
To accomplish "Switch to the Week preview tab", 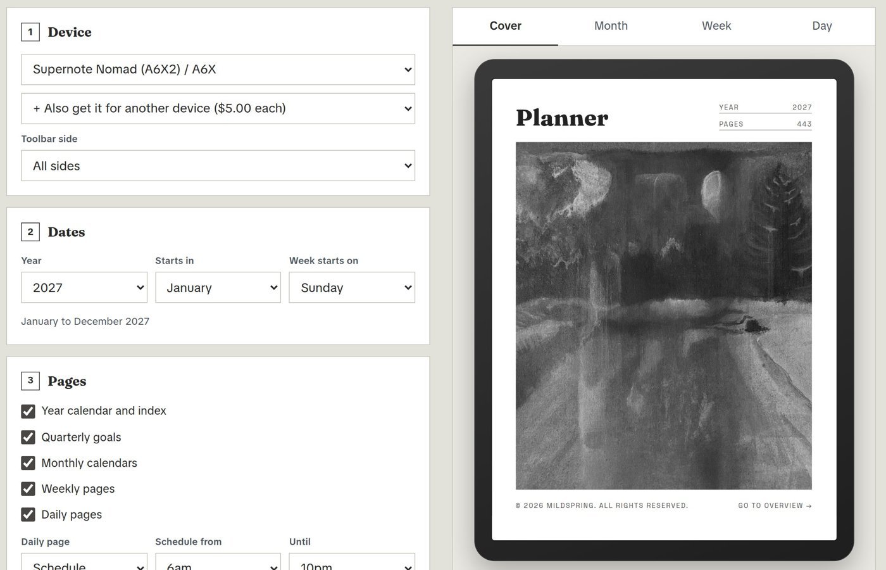I will 716,26.
